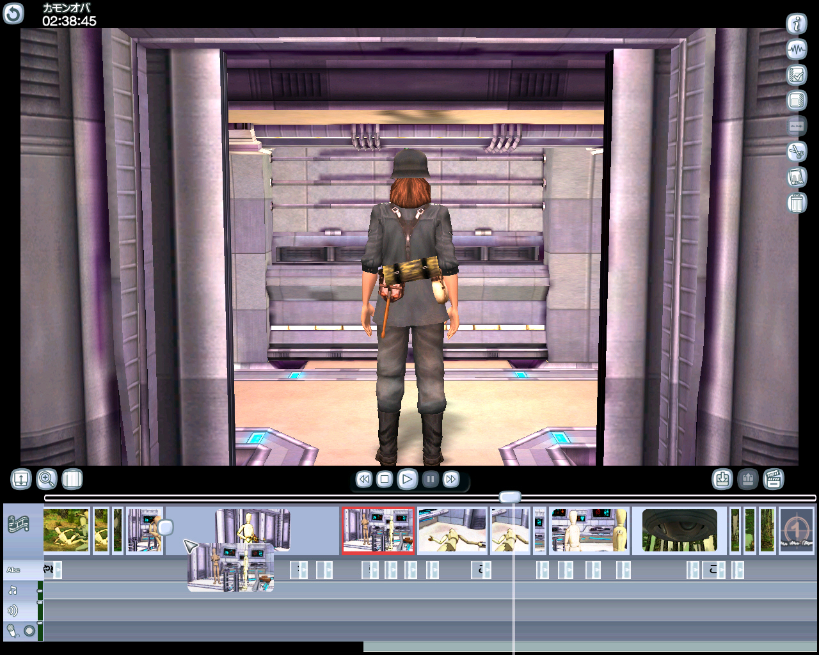Toggle the voice record circle button

29,631
